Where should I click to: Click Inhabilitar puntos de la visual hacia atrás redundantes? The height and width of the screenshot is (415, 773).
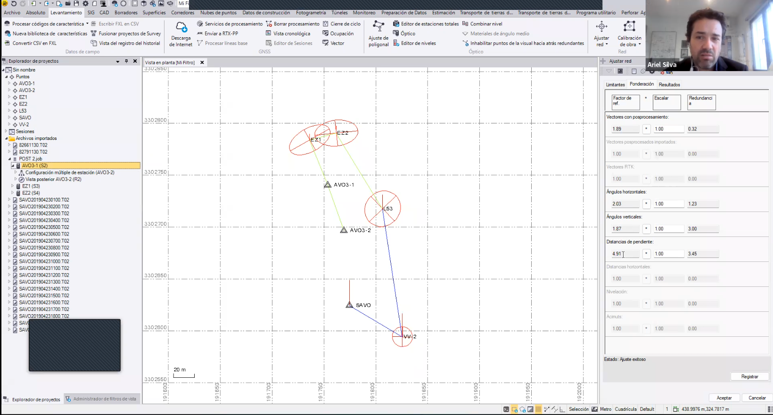[x=523, y=43]
